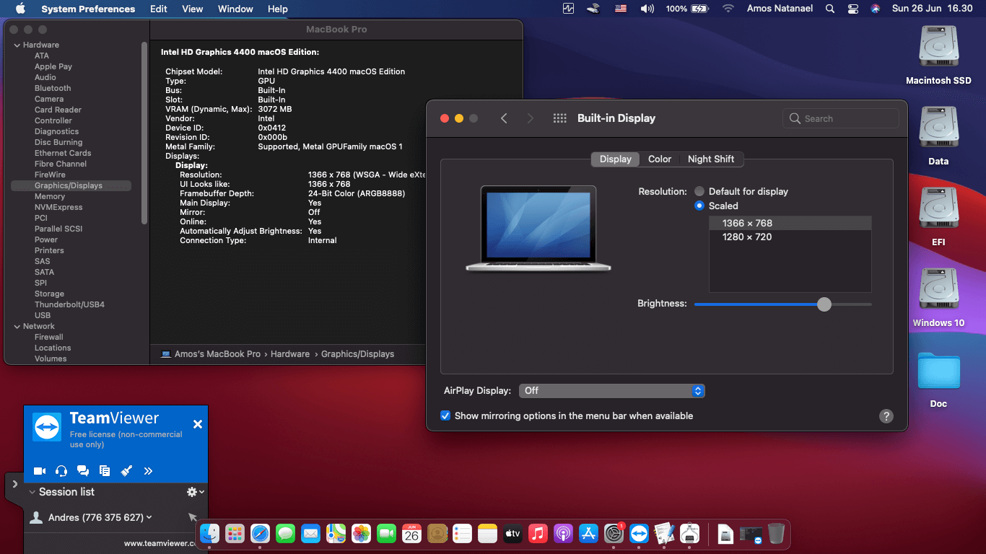This screenshot has height=554, width=986.
Task: Click the TeamViewer video camera icon
Action: click(x=40, y=471)
